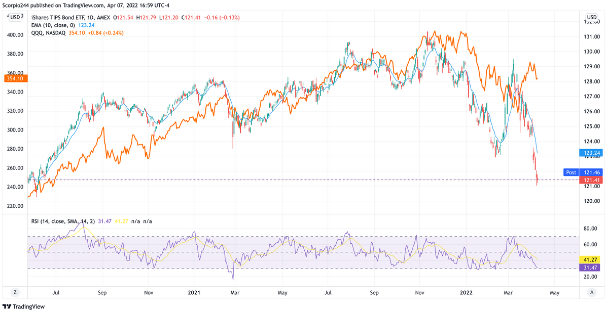The width and height of the screenshot is (606, 312).
Task: Click the 220.00 mark on the left scale
Action: tap(16, 206)
